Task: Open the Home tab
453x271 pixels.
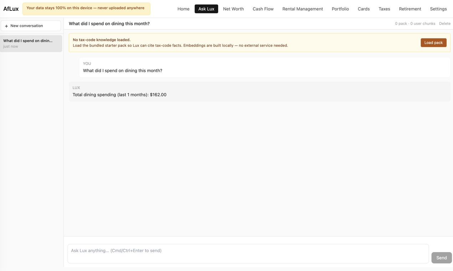Action: point(183,9)
